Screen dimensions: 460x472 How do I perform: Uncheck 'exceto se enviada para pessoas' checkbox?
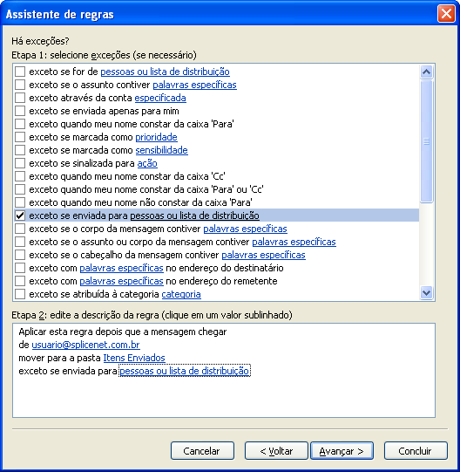tap(20, 215)
